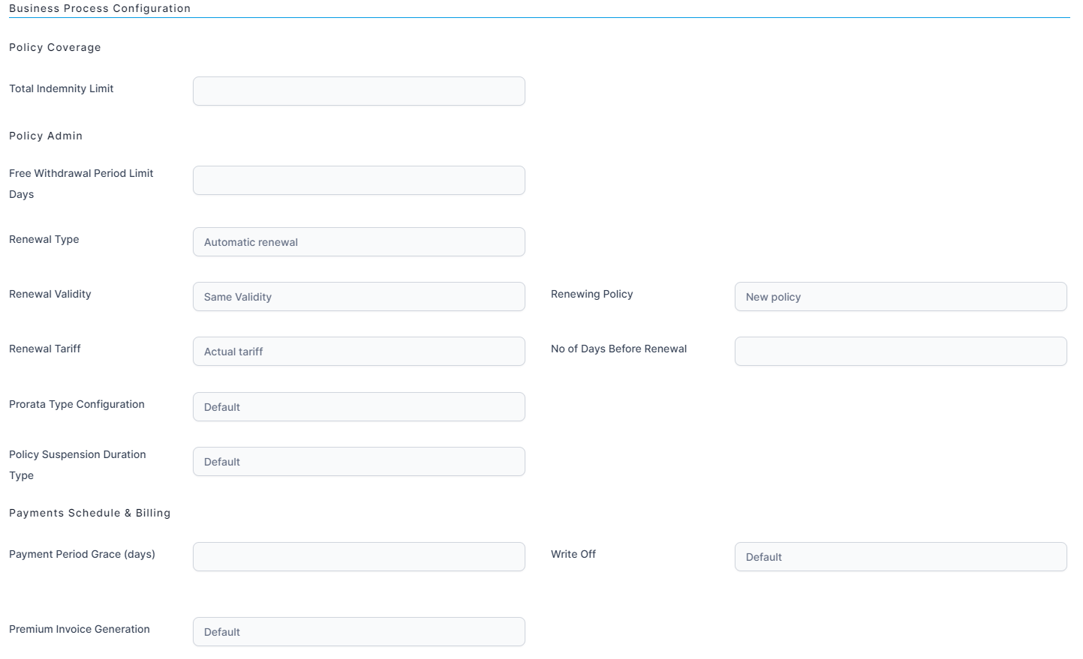
Task: Click the Total Indemnity Limit label text
Action: (62, 88)
